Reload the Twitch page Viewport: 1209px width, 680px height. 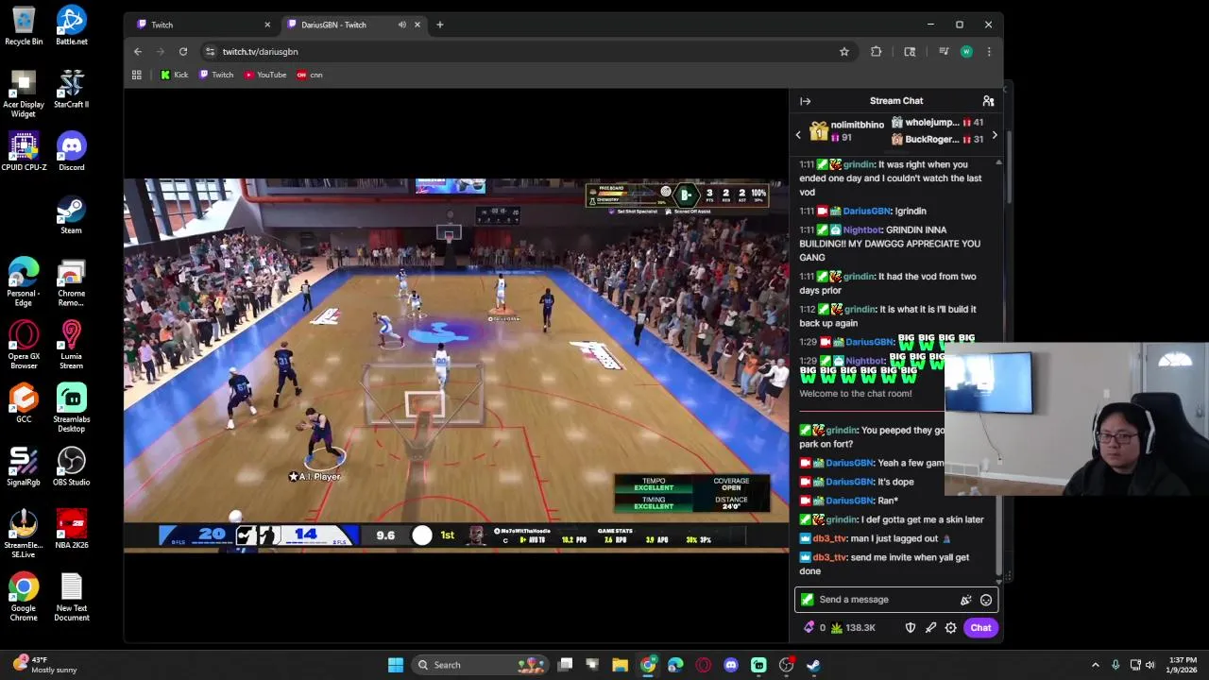point(183,52)
